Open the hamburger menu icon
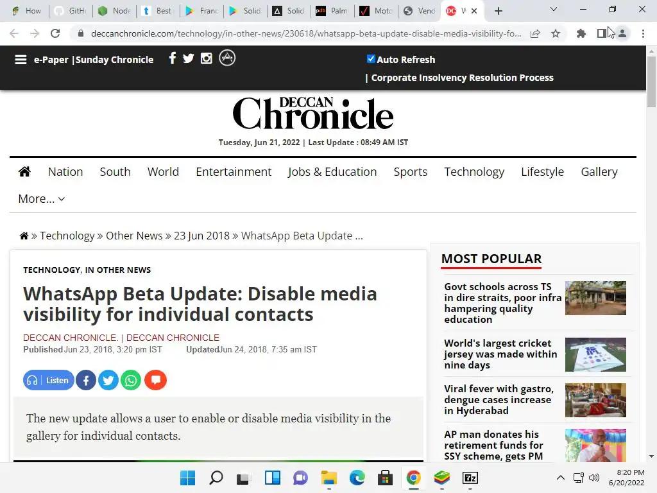The image size is (657, 493). point(21,60)
